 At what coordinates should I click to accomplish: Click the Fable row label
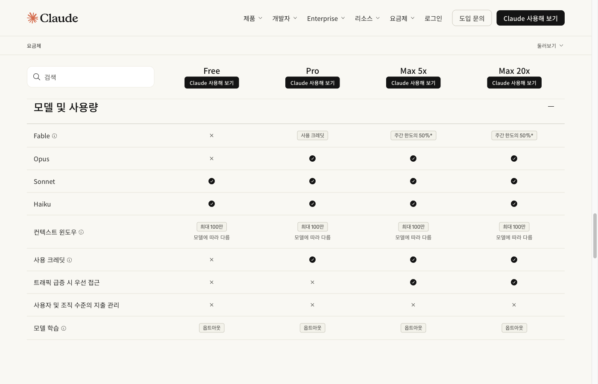pyautogui.click(x=41, y=136)
